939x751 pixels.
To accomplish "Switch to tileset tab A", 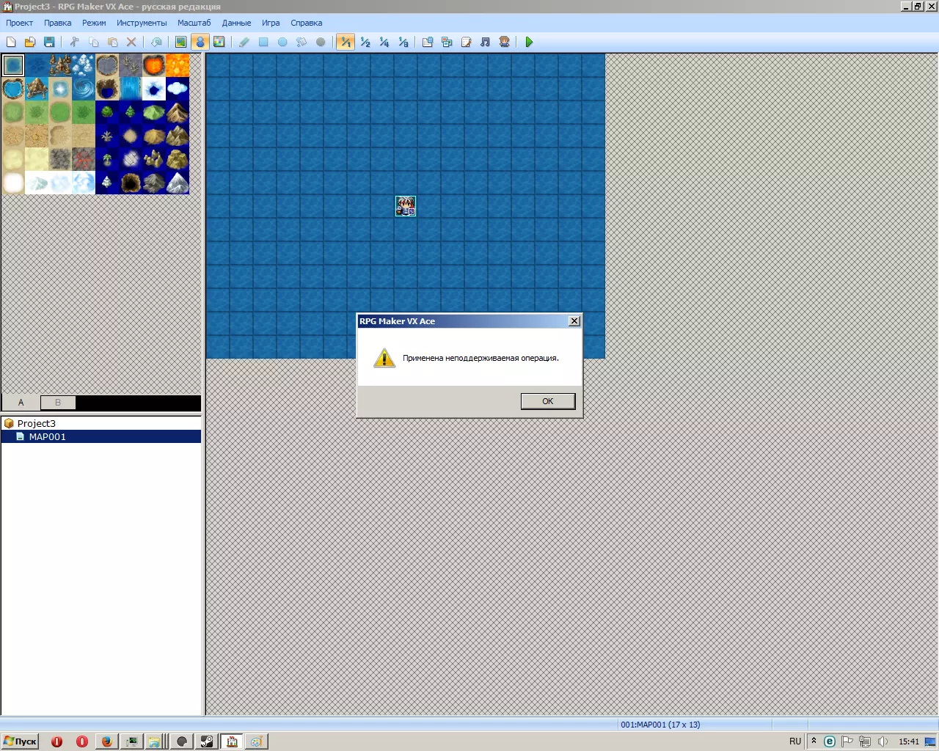I will [21, 403].
